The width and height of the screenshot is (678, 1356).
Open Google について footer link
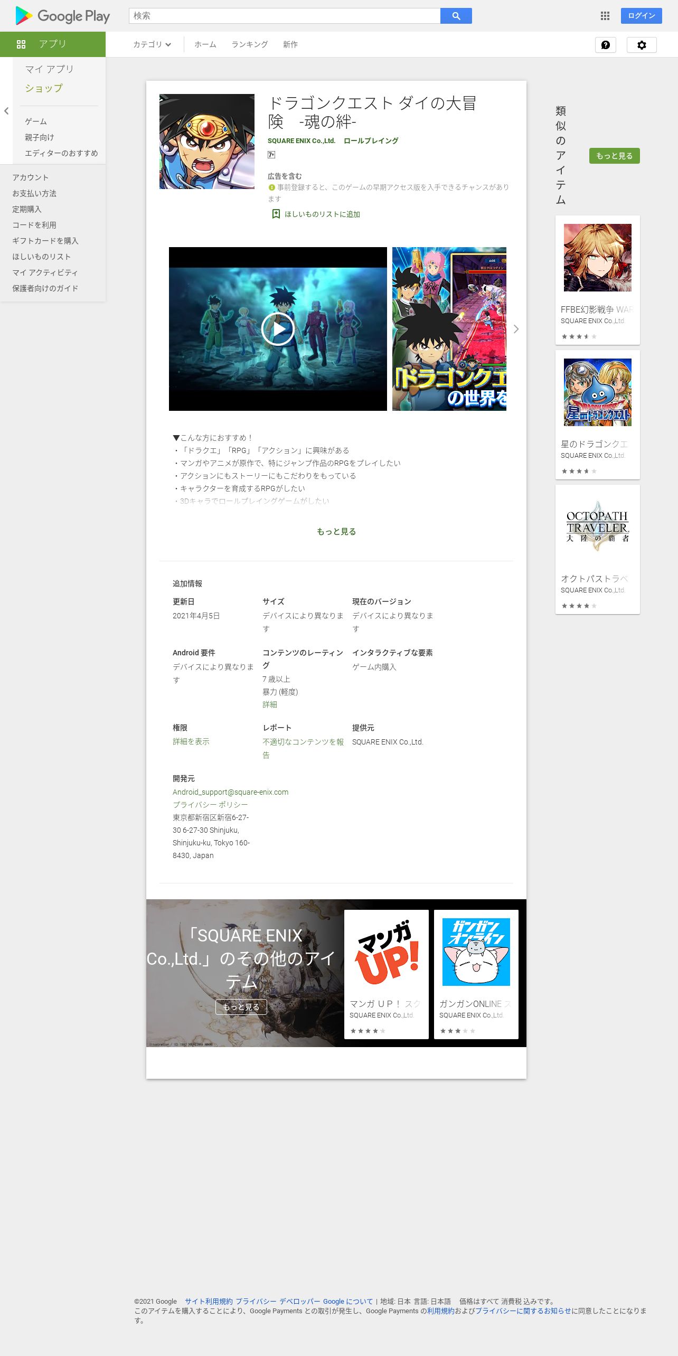(x=348, y=1302)
